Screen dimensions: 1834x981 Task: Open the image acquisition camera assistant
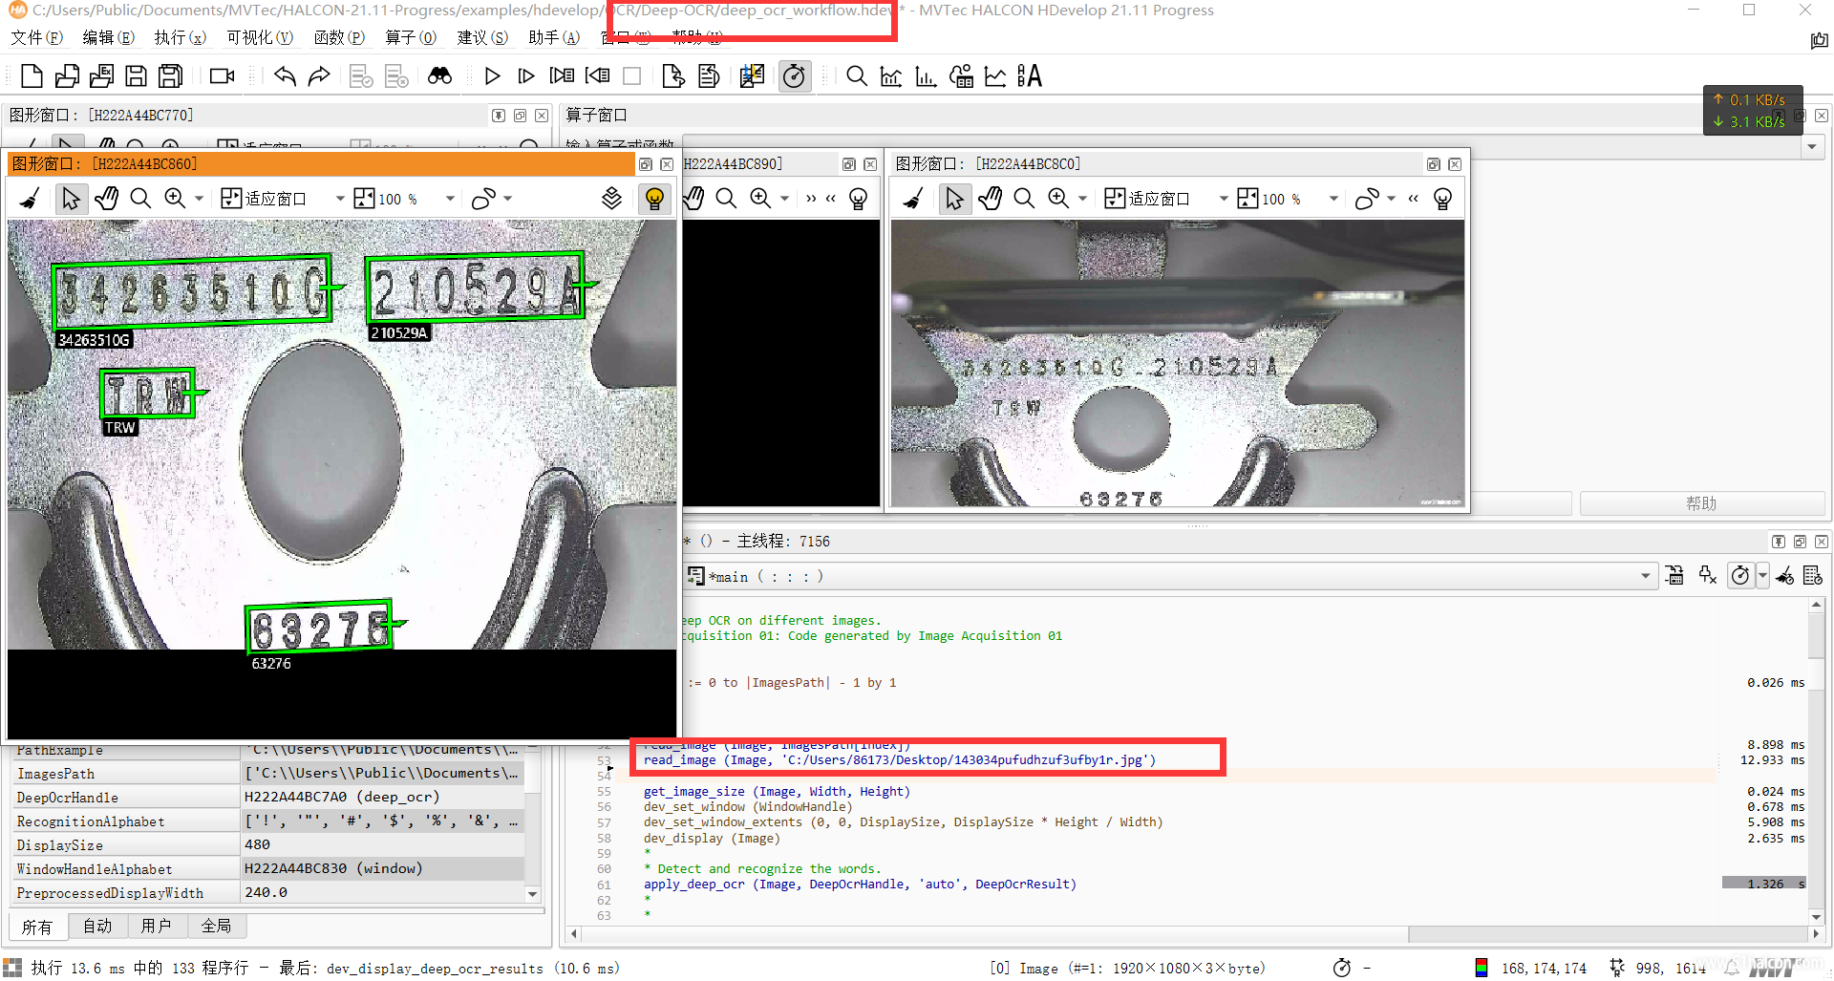pos(222,76)
